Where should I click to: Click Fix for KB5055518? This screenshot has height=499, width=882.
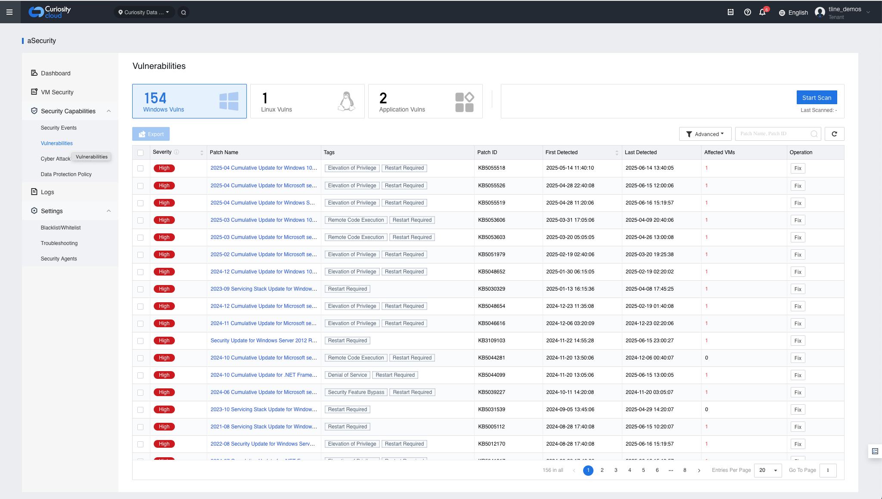[x=798, y=168]
